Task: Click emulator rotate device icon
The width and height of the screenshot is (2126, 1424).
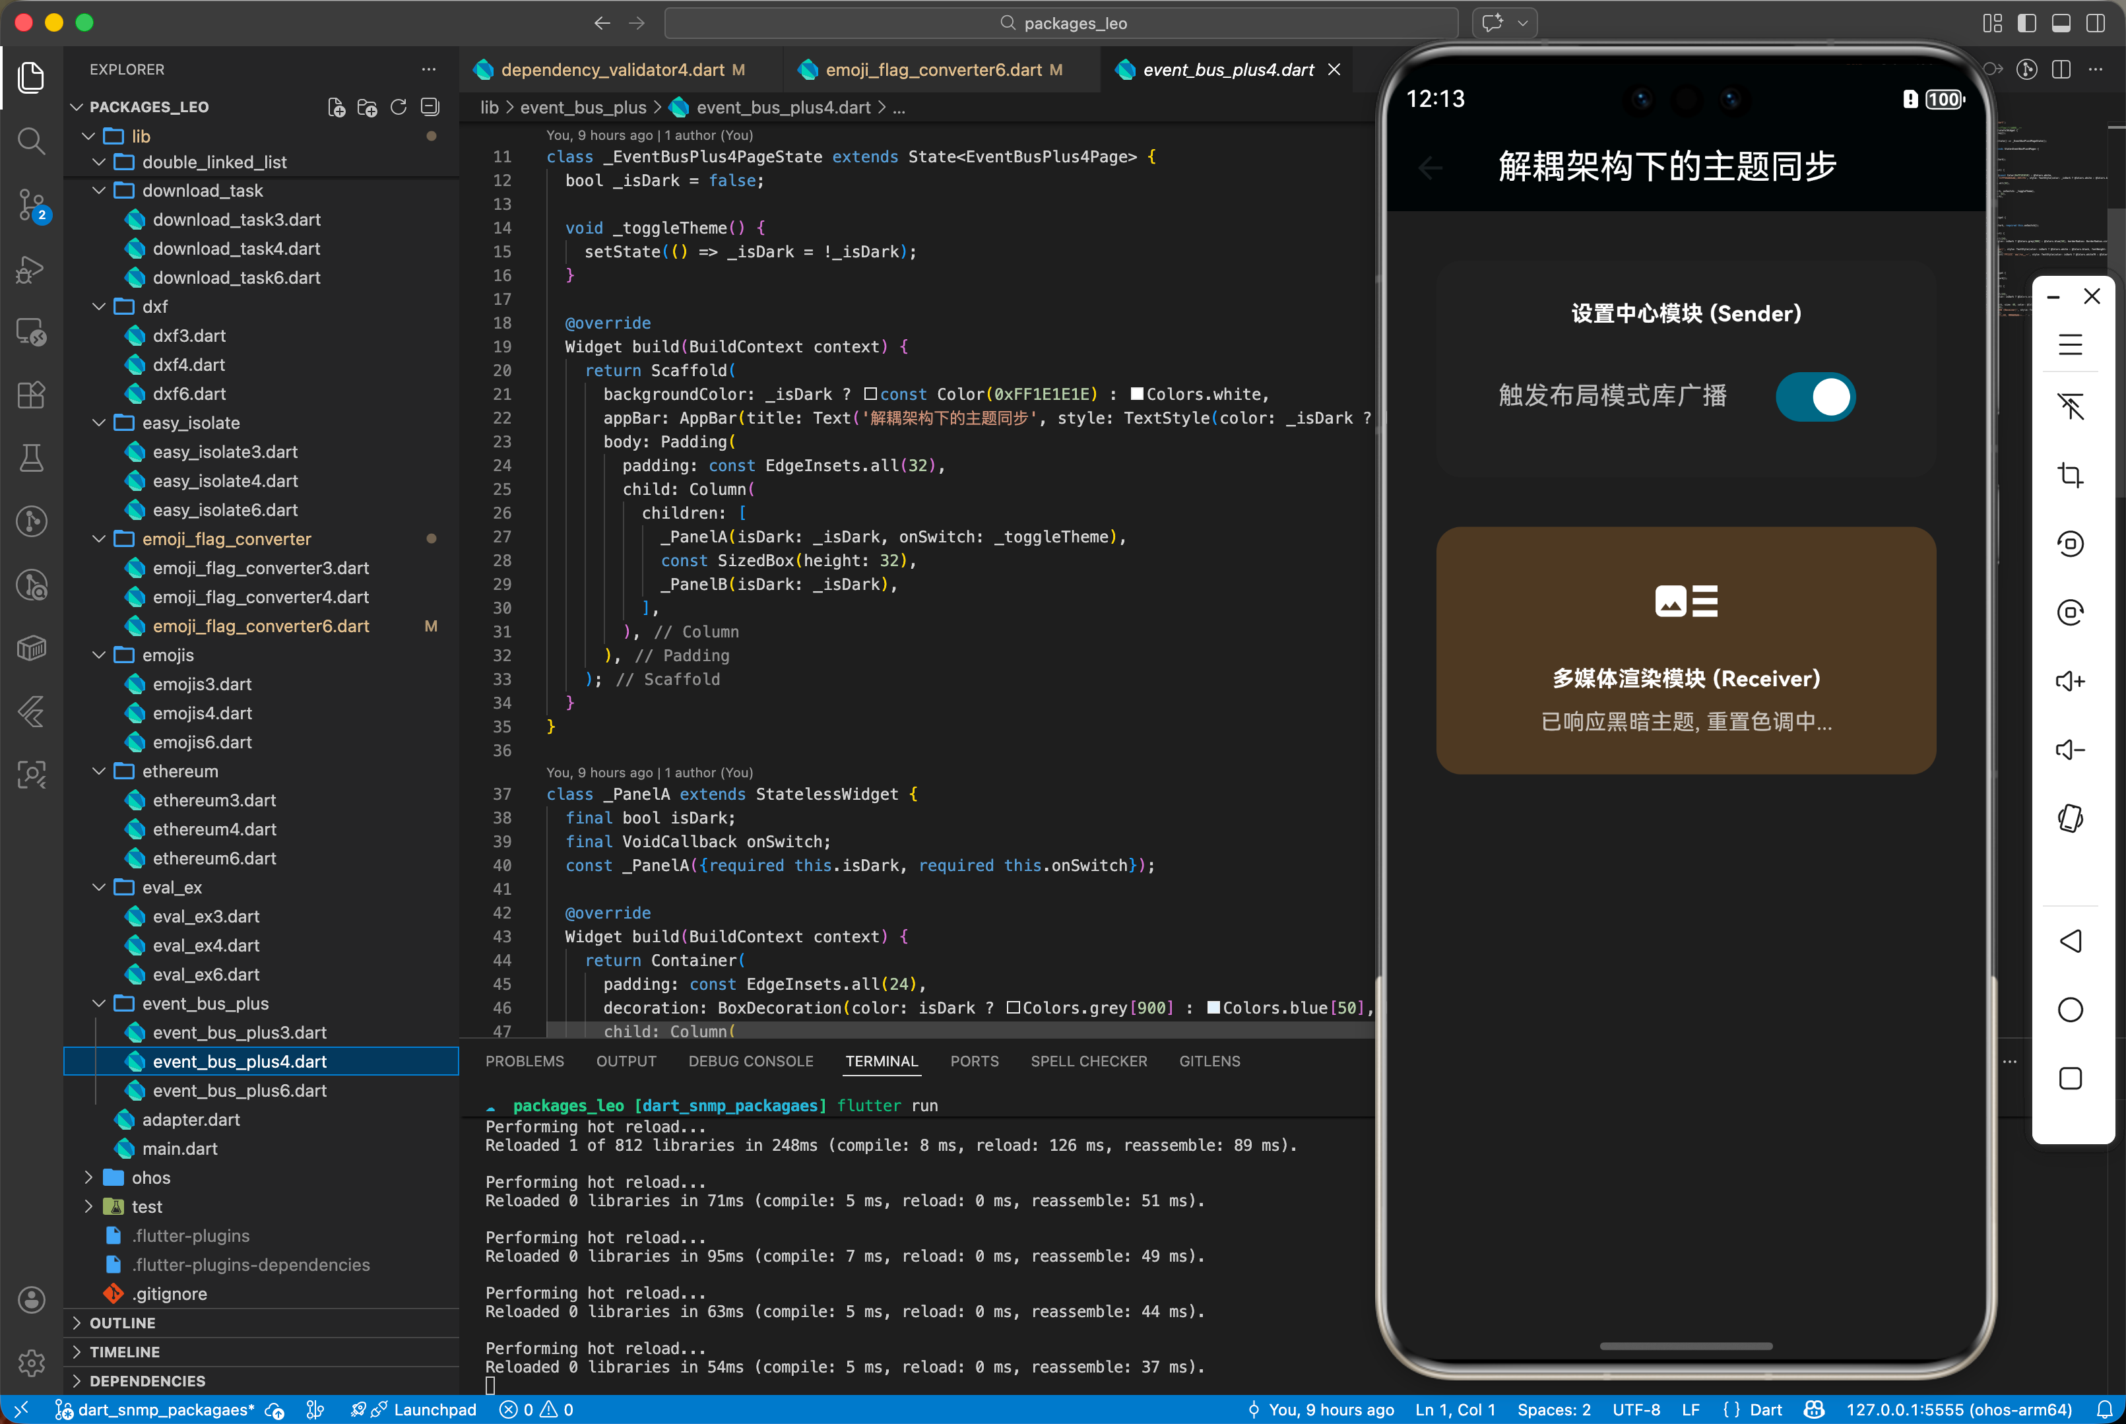Action: click(x=2070, y=818)
